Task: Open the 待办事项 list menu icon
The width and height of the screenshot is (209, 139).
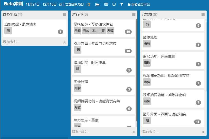Action: click(64, 14)
